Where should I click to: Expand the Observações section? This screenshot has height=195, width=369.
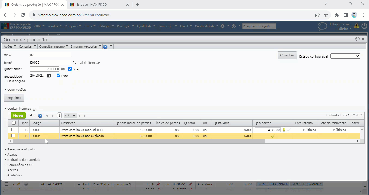pos(15,90)
